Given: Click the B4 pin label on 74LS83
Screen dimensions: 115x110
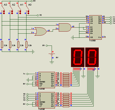Looking at the screenshot, I should (x=92, y=33).
